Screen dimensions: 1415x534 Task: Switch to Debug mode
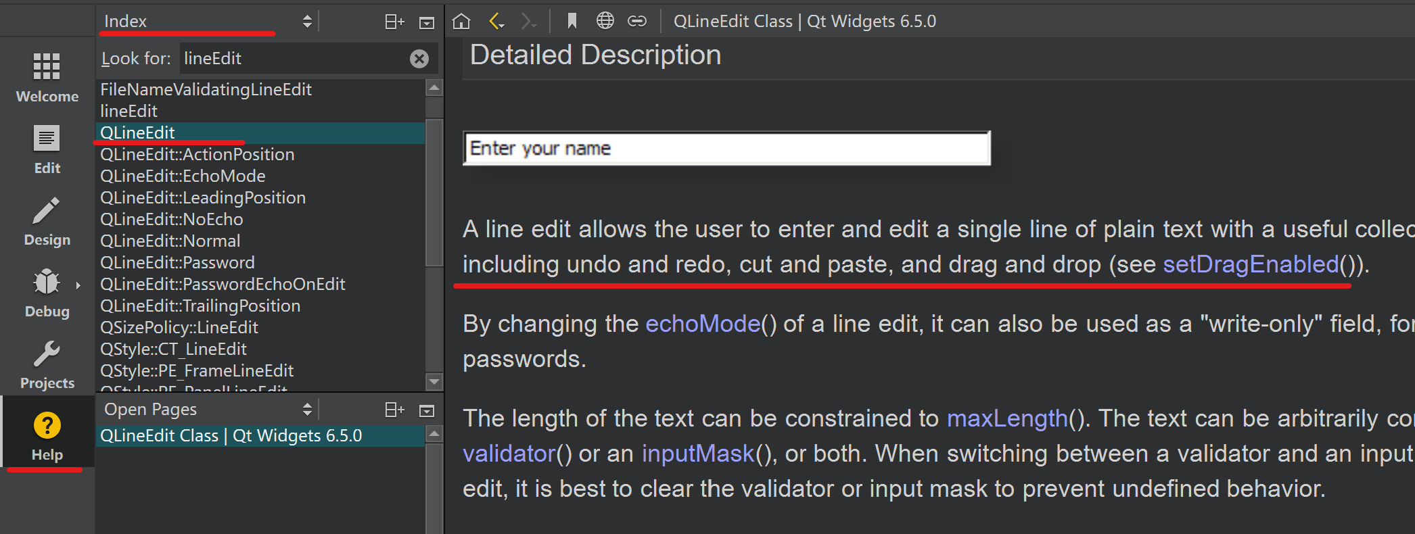pos(47,293)
